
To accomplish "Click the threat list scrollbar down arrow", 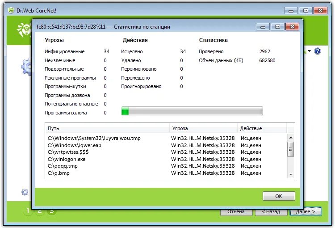I will click(x=291, y=175).
